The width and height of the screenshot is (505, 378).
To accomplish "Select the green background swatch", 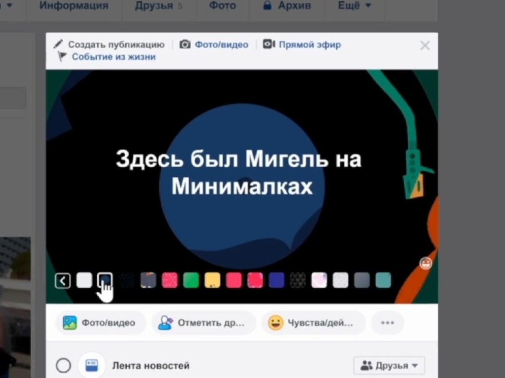I will pyautogui.click(x=191, y=280).
